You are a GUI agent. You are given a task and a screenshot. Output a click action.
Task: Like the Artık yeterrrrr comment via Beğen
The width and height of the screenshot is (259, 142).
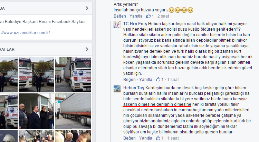tap(120, 16)
